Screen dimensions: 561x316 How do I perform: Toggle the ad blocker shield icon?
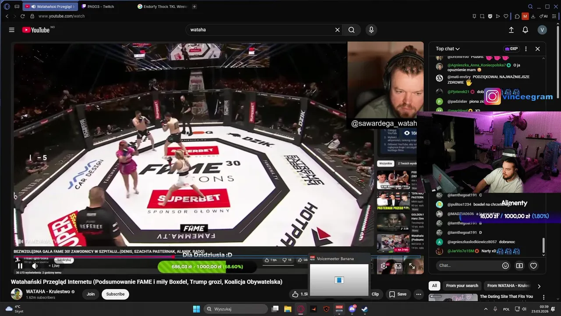(x=490, y=16)
